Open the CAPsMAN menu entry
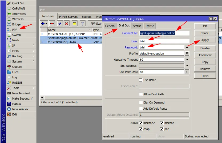The width and height of the screenshot is (222, 143). click(x=18, y=8)
